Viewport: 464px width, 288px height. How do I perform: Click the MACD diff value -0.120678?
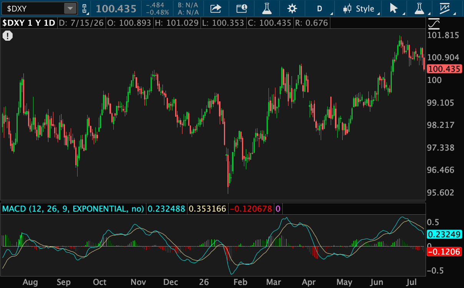[x=250, y=209]
